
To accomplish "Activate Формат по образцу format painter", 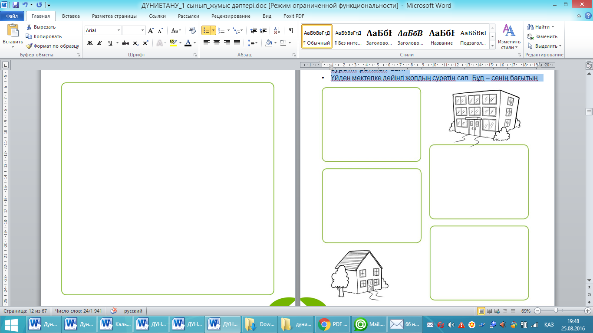I will click(53, 46).
